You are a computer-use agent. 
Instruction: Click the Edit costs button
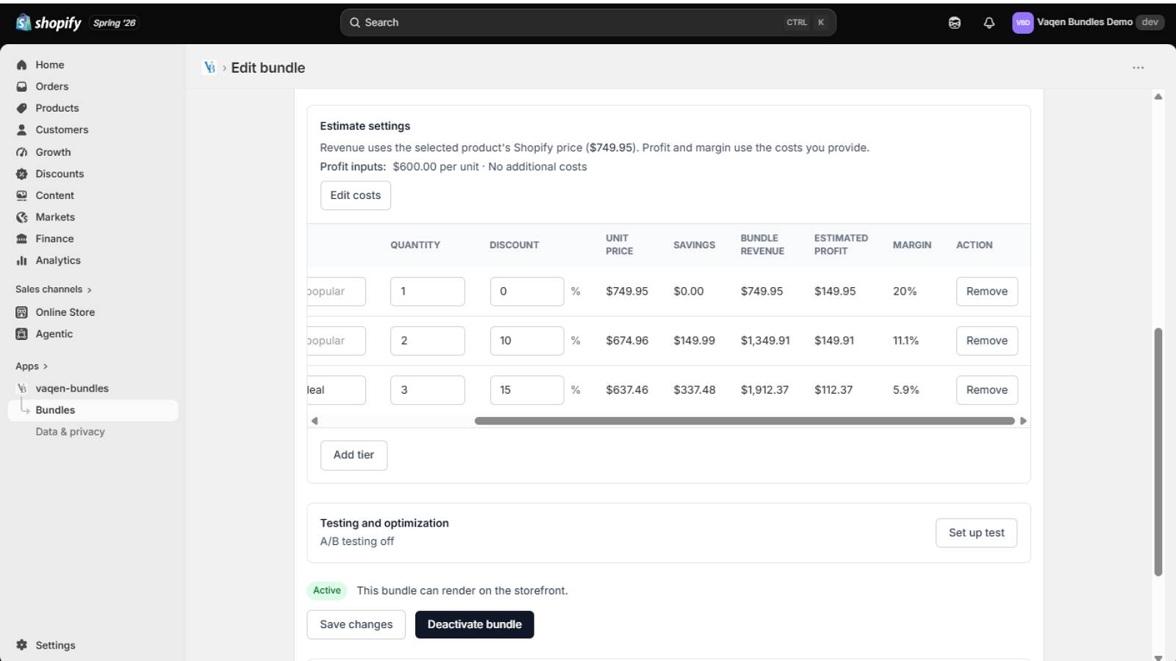point(356,195)
